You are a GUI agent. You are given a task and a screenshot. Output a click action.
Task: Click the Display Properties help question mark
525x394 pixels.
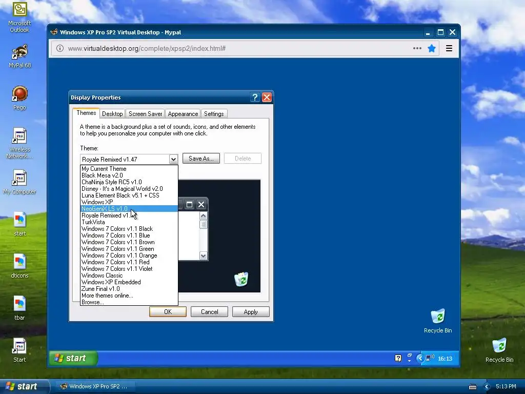pyautogui.click(x=255, y=97)
